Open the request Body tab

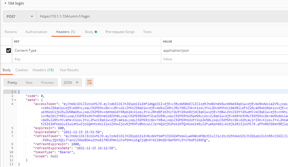pos(89,32)
